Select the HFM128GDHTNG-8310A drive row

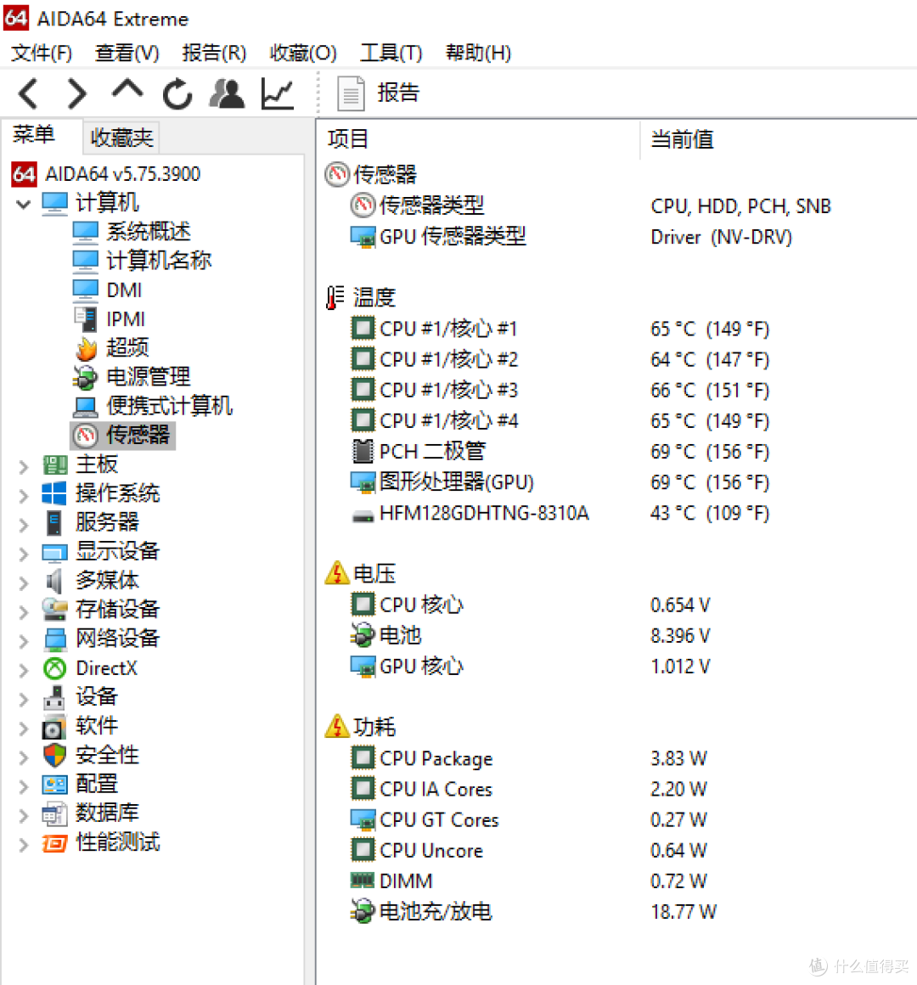click(x=560, y=513)
